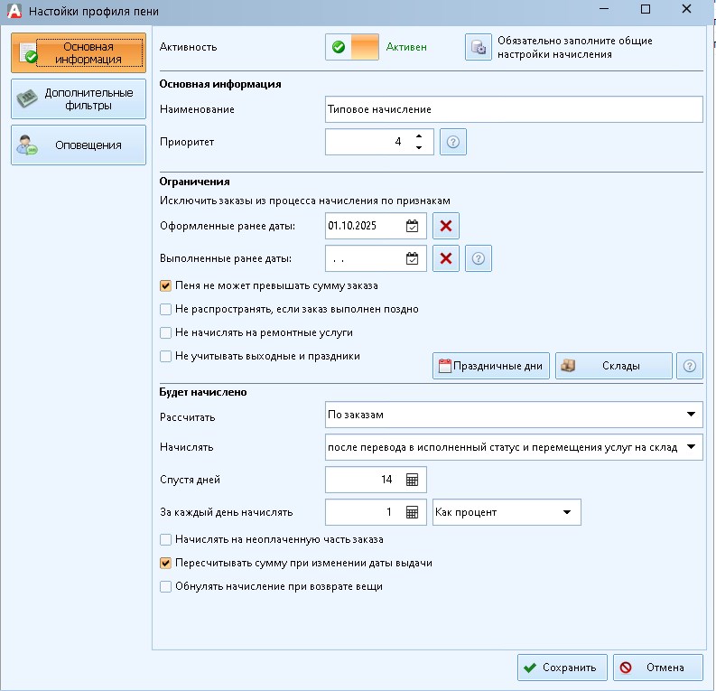716x691 pixels.
Task: Toggle the Активен activity switch
Action: [352, 48]
